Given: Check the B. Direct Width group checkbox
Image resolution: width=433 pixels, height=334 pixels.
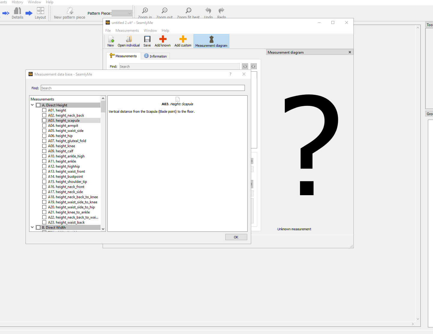Looking at the screenshot, I should coord(38,228).
